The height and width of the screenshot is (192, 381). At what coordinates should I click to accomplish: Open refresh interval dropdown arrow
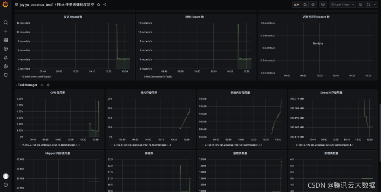point(375,4)
